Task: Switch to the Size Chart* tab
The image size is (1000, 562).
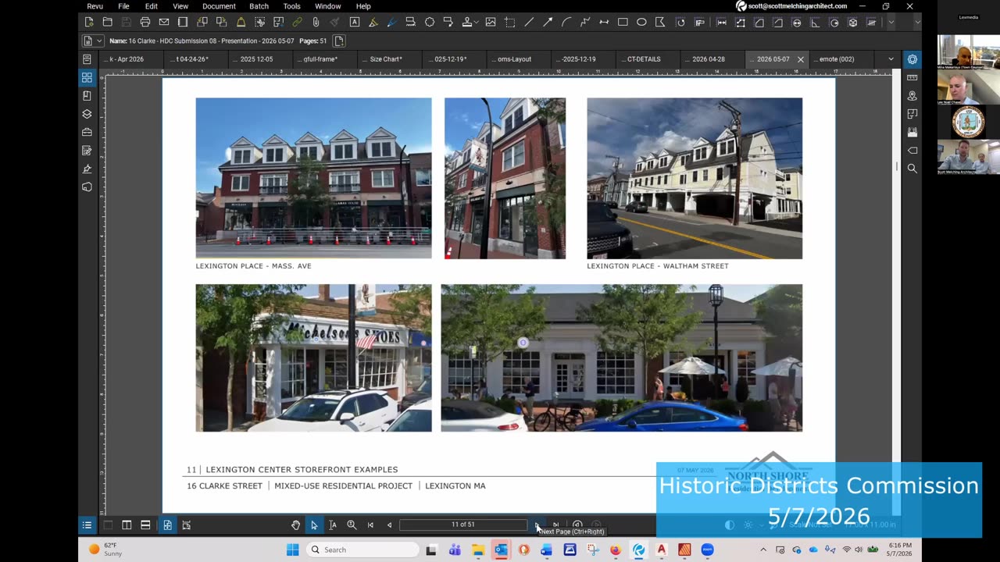Action: (x=391, y=59)
